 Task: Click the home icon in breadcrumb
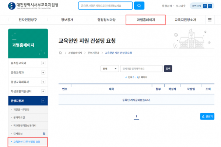[x=61, y=53]
